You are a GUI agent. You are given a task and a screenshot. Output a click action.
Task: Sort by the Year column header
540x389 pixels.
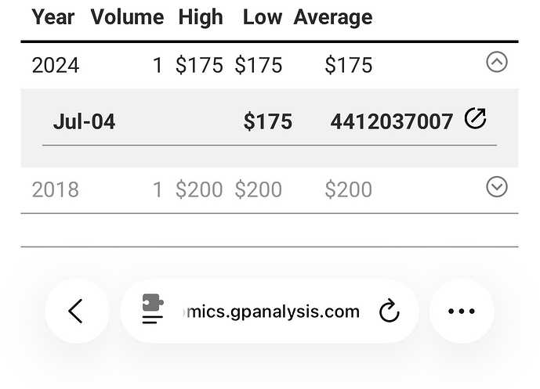coord(53,17)
